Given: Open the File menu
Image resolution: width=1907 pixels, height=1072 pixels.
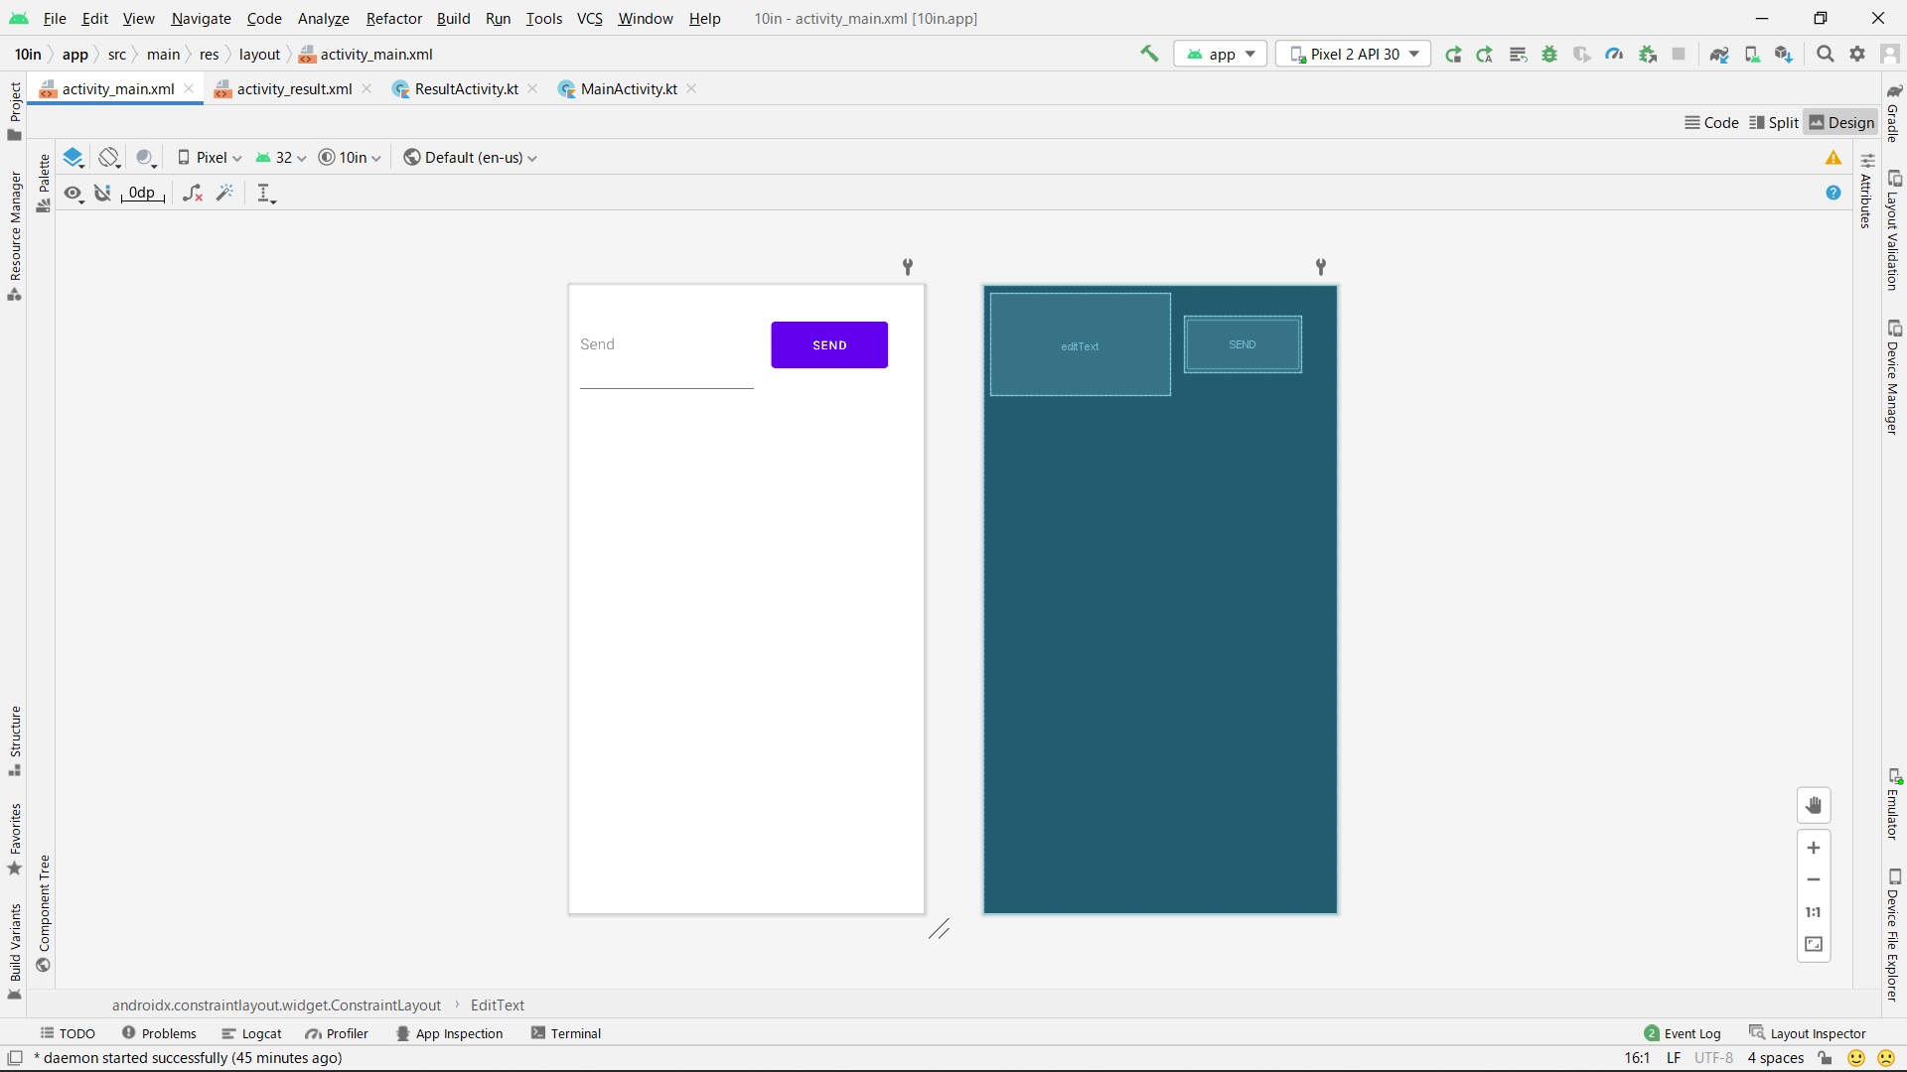Looking at the screenshot, I should click(x=55, y=19).
